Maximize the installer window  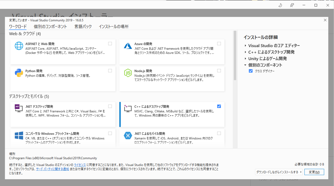pos(316,5)
